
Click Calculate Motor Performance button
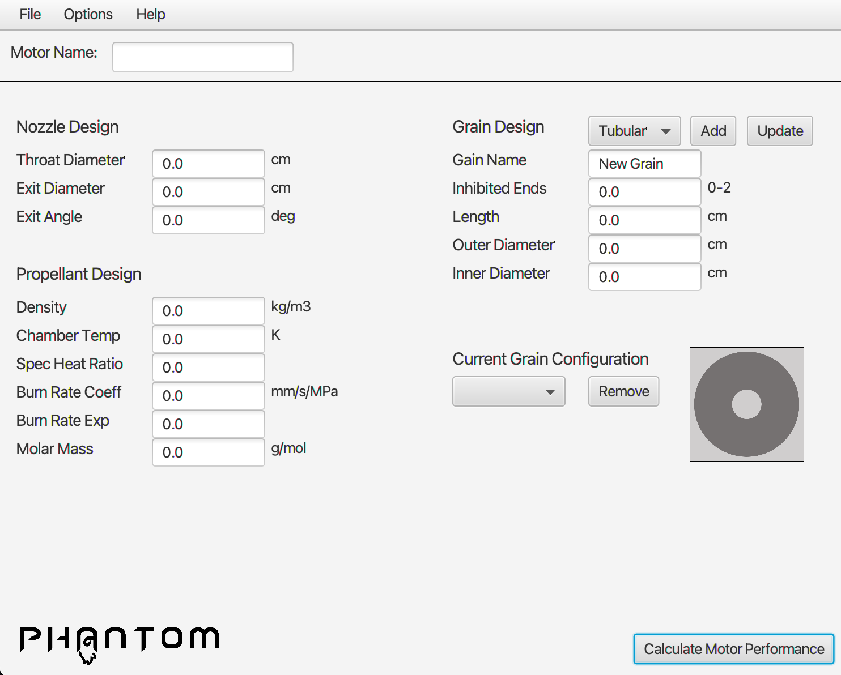734,649
